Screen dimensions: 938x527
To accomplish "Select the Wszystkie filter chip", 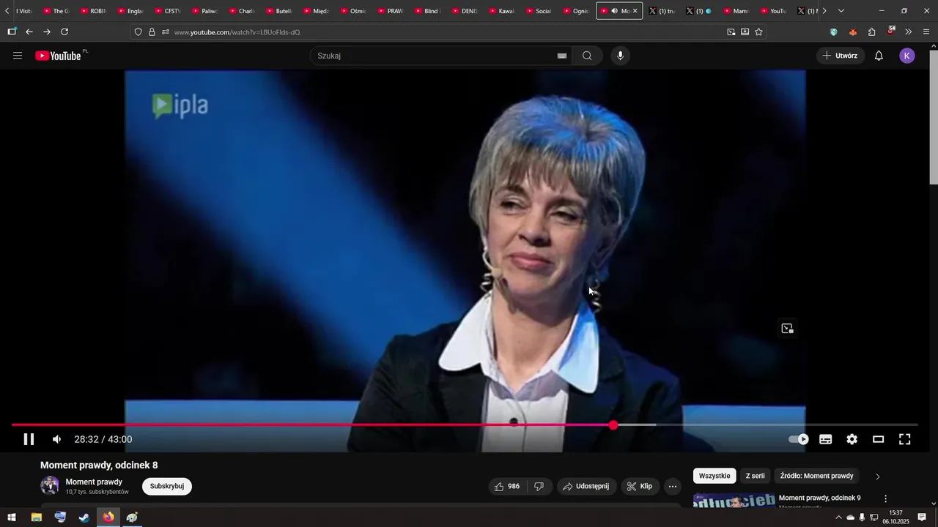I will click(714, 476).
